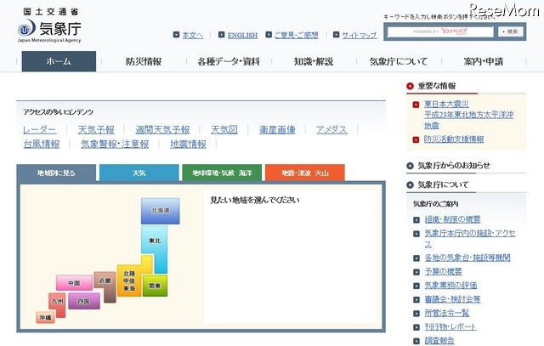Screen dimensions: 544x346
Task: Switch to the 天気 tab
Action: click(138, 173)
